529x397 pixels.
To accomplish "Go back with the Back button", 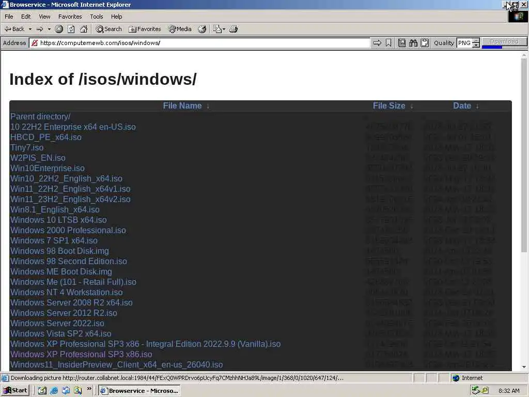I will tap(14, 29).
